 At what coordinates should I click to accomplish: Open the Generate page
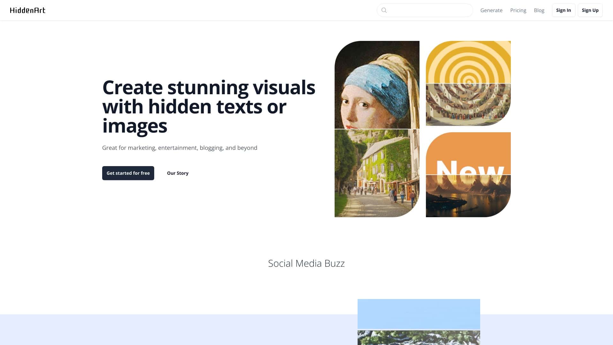click(491, 10)
